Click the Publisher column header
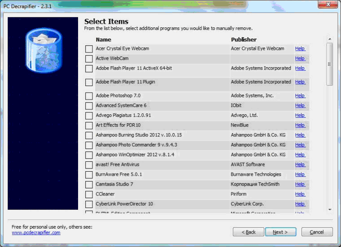 click(244, 39)
